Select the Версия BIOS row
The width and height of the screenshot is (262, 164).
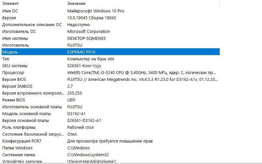click(111, 80)
